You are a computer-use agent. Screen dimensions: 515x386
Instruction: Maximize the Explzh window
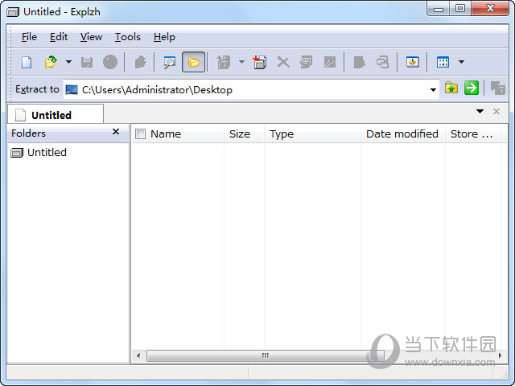460,9
